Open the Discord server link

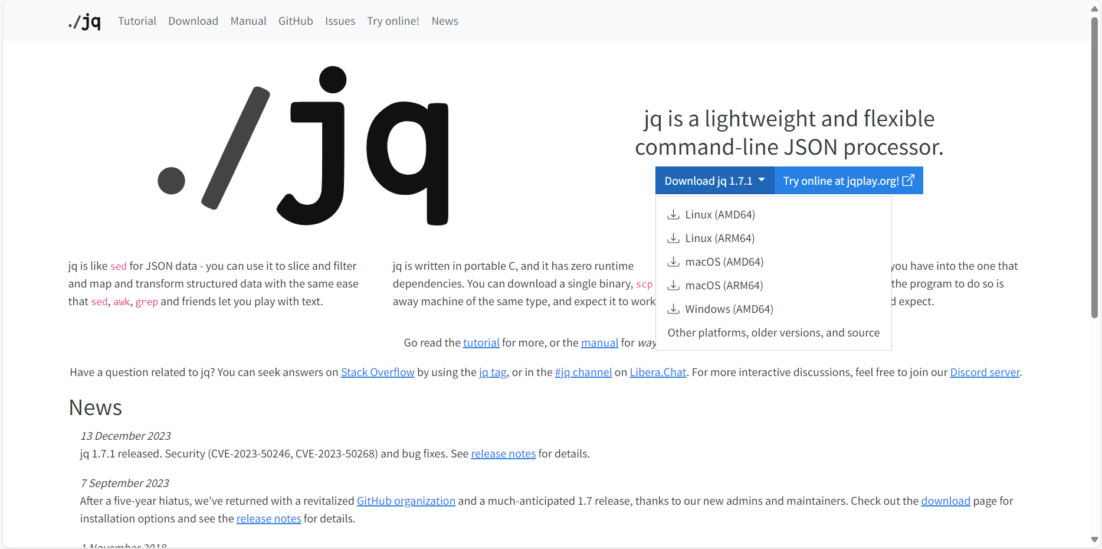tap(985, 372)
